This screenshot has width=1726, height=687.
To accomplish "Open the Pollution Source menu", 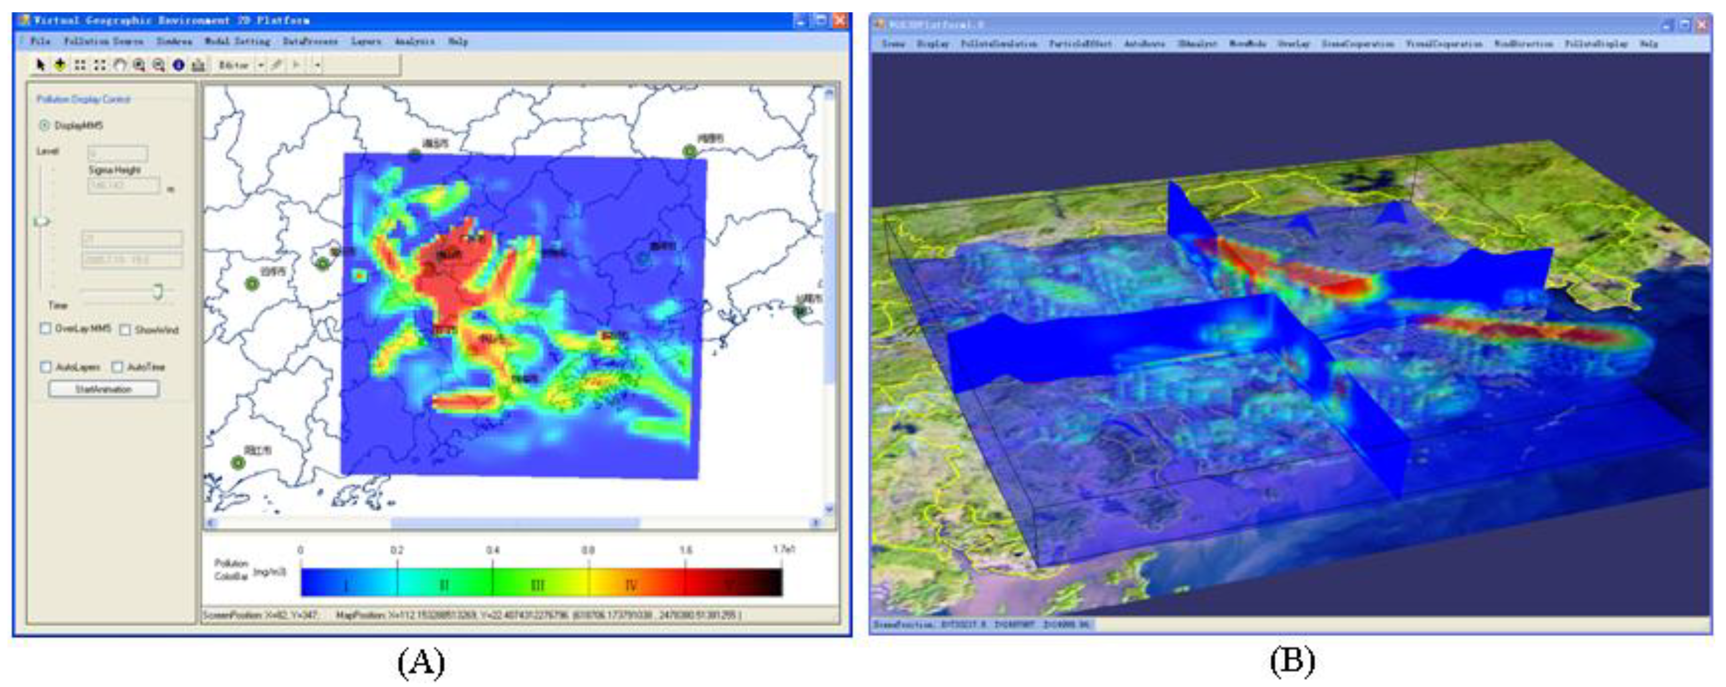I will click(104, 42).
